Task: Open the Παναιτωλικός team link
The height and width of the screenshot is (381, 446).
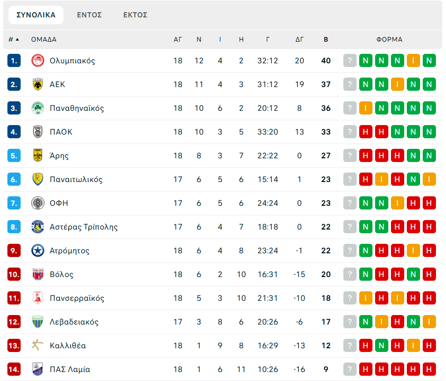Action: click(x=76, y=179)
